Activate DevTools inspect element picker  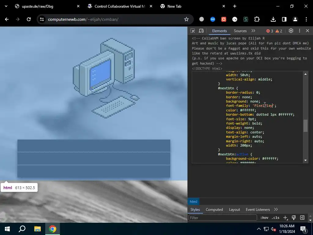pos(193,31)
